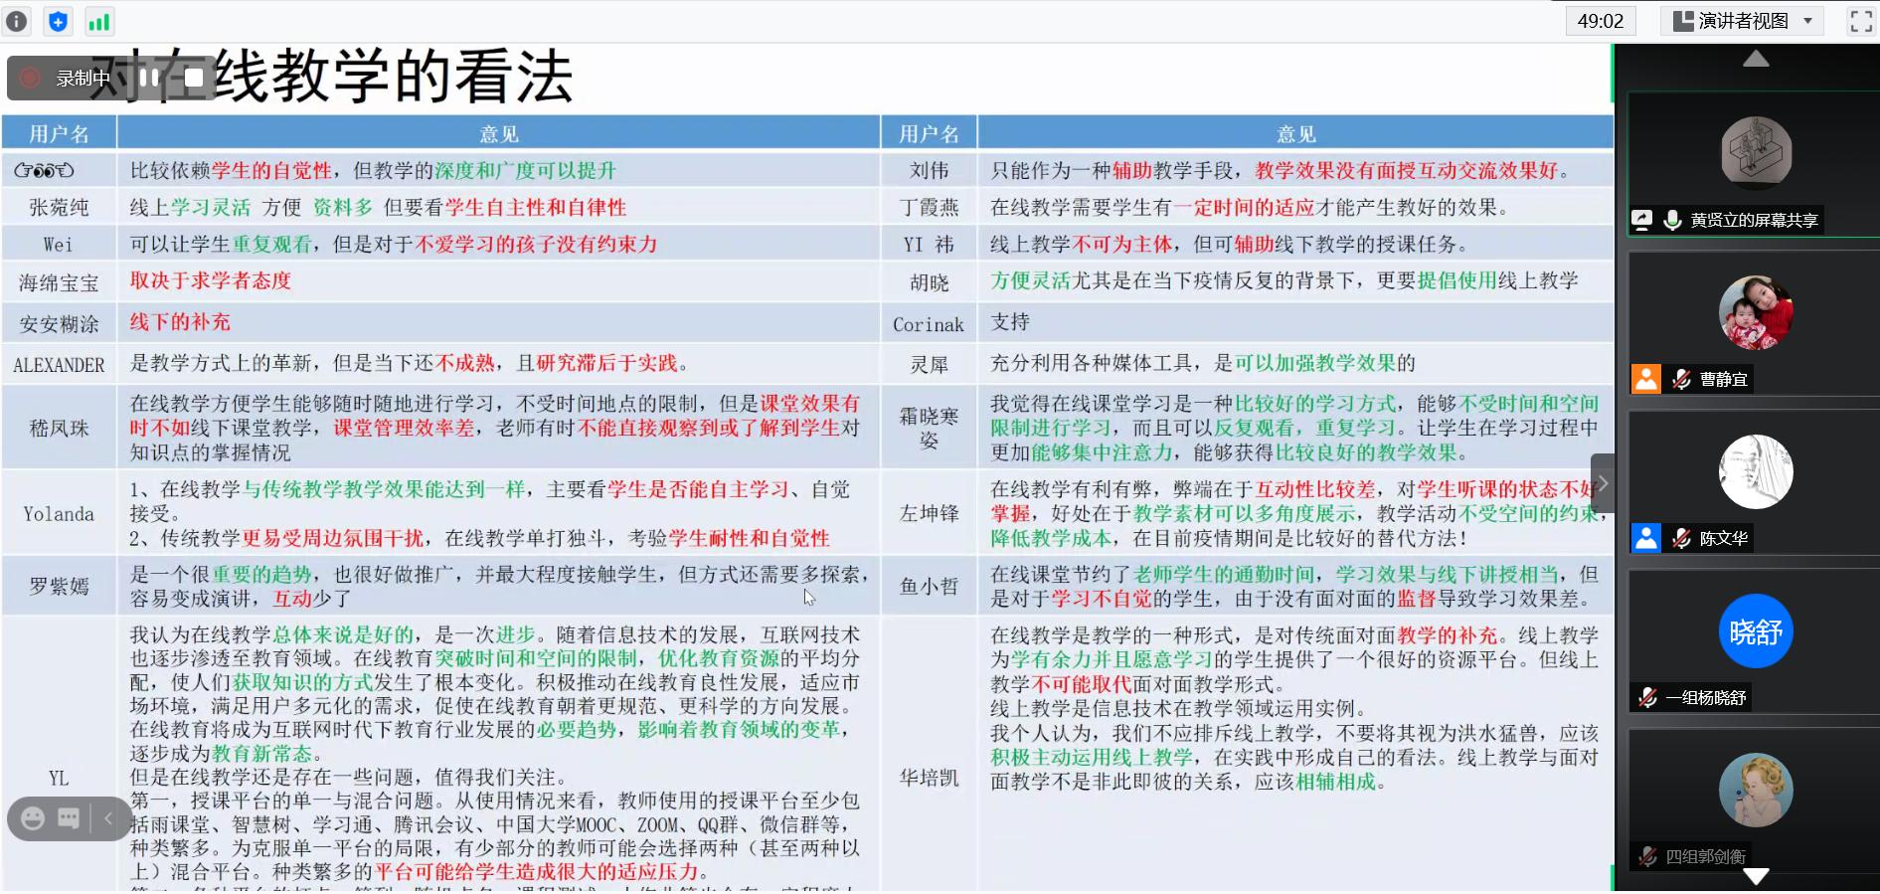The width and height of the screenshot is (1880, 894).
Task: Open the chat bubble icon
Action: 69,818
